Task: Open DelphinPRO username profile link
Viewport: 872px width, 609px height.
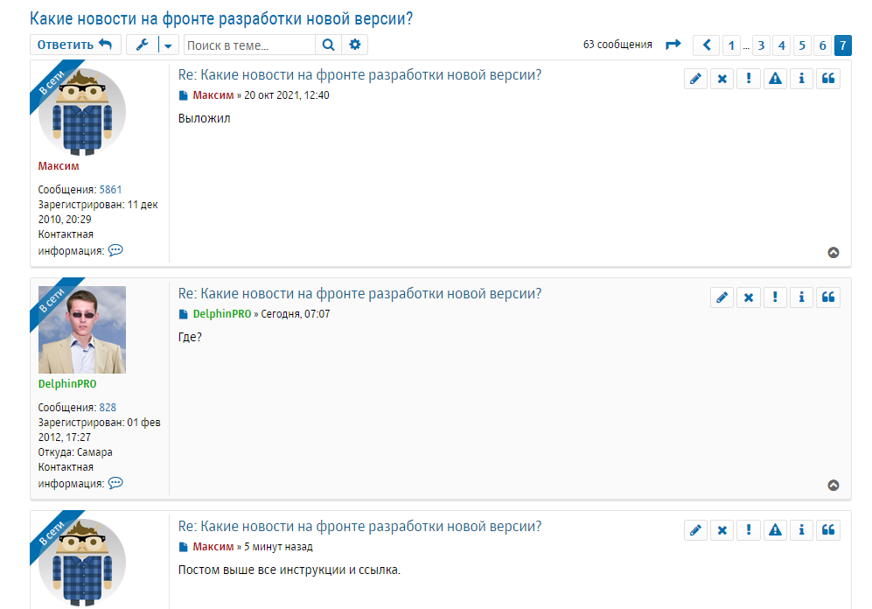Action: [x=67, y=384]
